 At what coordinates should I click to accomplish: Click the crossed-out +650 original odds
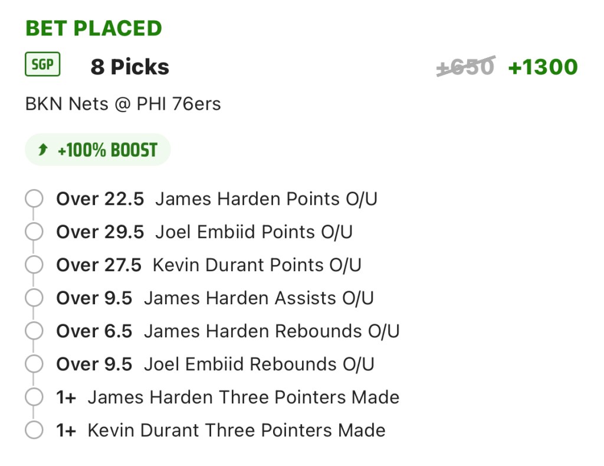tap(465, 67)
